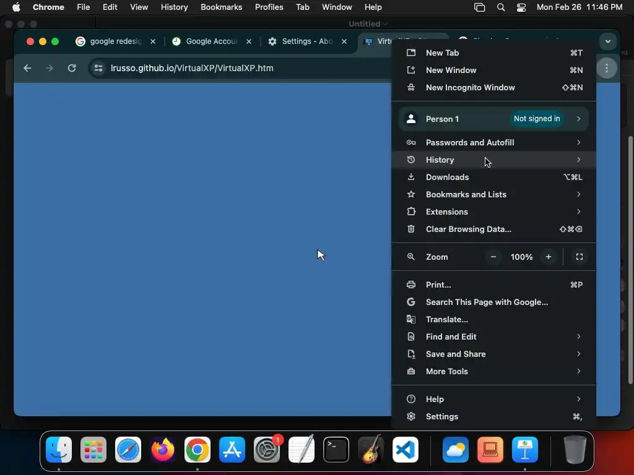
Task: Open Control Center in menu bar
Action: pos(521,7)
